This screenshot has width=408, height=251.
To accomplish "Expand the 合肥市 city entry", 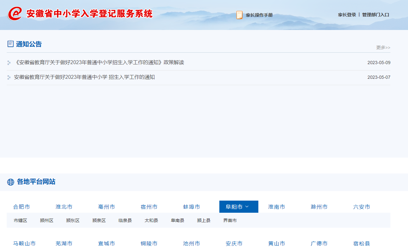I will [x=21, y=207].
